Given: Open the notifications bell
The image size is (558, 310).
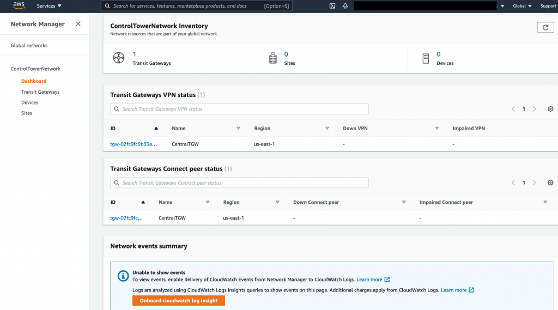Looking at the screenshot, I should (x=345, y=5).
